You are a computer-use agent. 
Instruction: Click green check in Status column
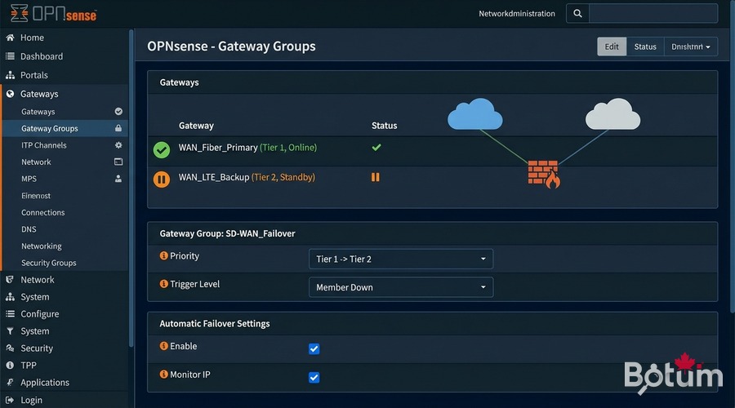pyautogui.click(x=376, y=147)
